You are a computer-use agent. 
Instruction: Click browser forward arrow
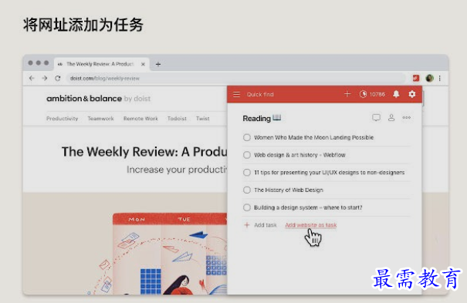pos(45,78)
